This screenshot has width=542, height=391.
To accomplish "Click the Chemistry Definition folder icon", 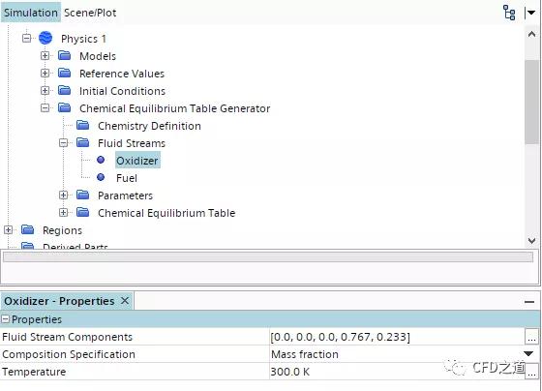I will (x=82, y=125).
